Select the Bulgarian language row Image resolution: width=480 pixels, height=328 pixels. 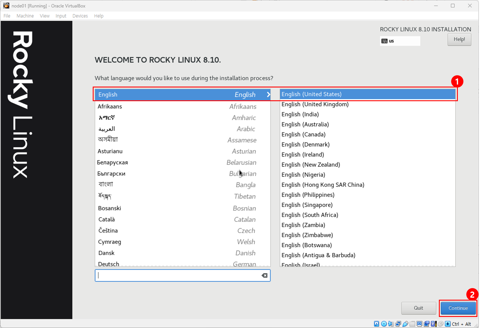coord(183,173)
